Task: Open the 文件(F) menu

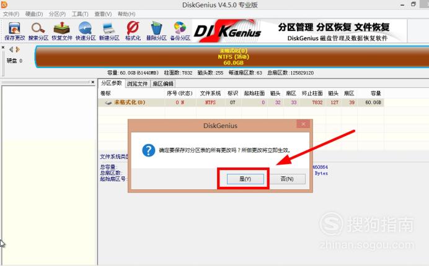Action: [11, 14]
